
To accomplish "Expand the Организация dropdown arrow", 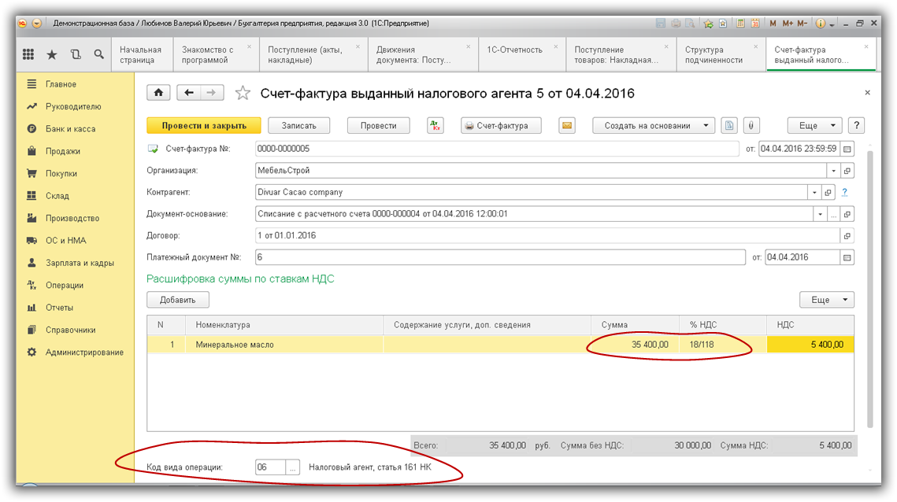I will pyautogui.click(x=833, y=171).
